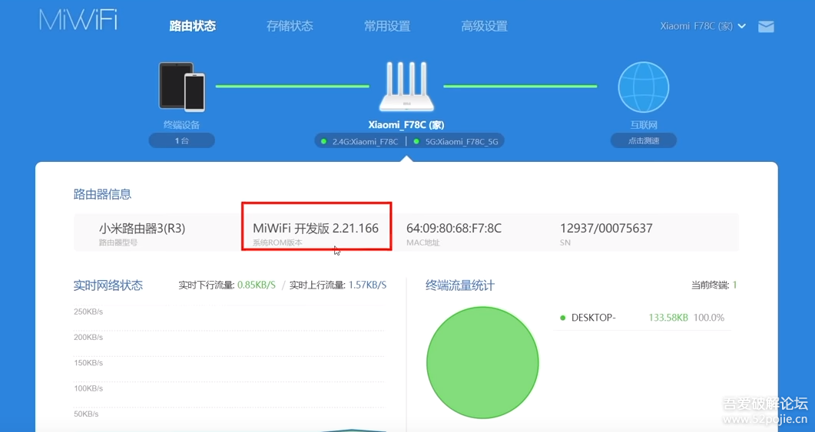Click the Xiaomi_F78C (家) router name

pos(406,124)
